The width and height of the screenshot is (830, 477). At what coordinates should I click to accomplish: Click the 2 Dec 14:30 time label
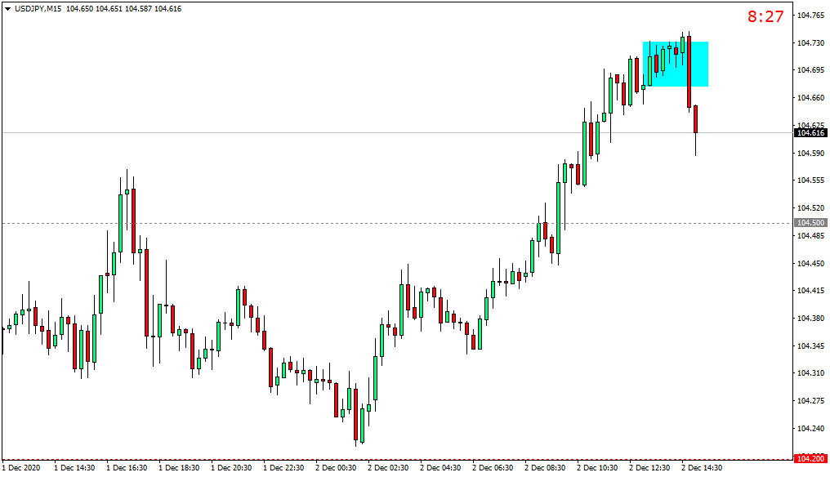coord(702,468)
